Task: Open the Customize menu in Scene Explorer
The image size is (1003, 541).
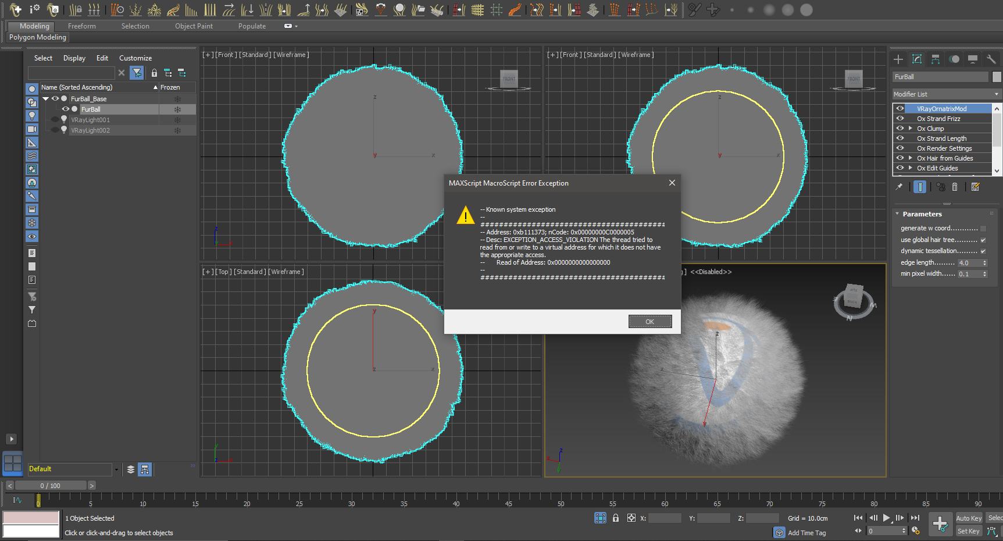Action: pyautogui.click(x=135, y=58)
